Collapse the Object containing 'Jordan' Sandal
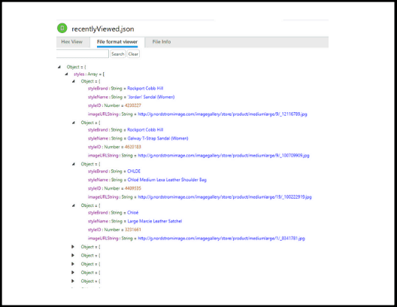Image resolution: width=397 pixels, height=307 pixels. pos(74,81)
